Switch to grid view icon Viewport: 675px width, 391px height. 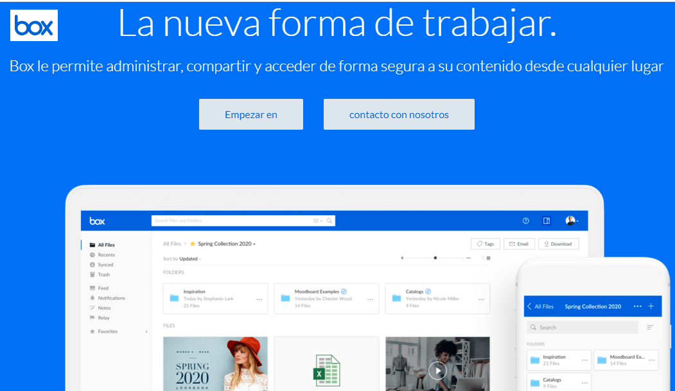click(x=488, y=258)
